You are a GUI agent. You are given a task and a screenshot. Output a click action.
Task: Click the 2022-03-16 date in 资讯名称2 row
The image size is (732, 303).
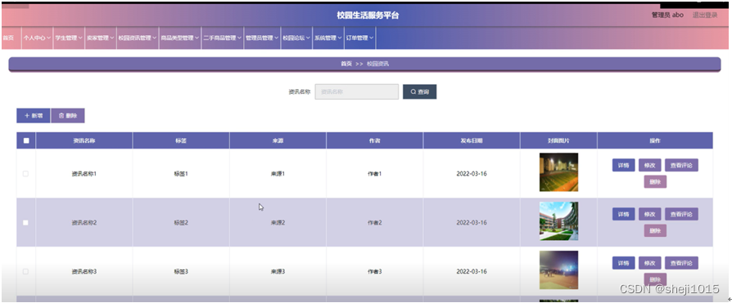(472, 222)
